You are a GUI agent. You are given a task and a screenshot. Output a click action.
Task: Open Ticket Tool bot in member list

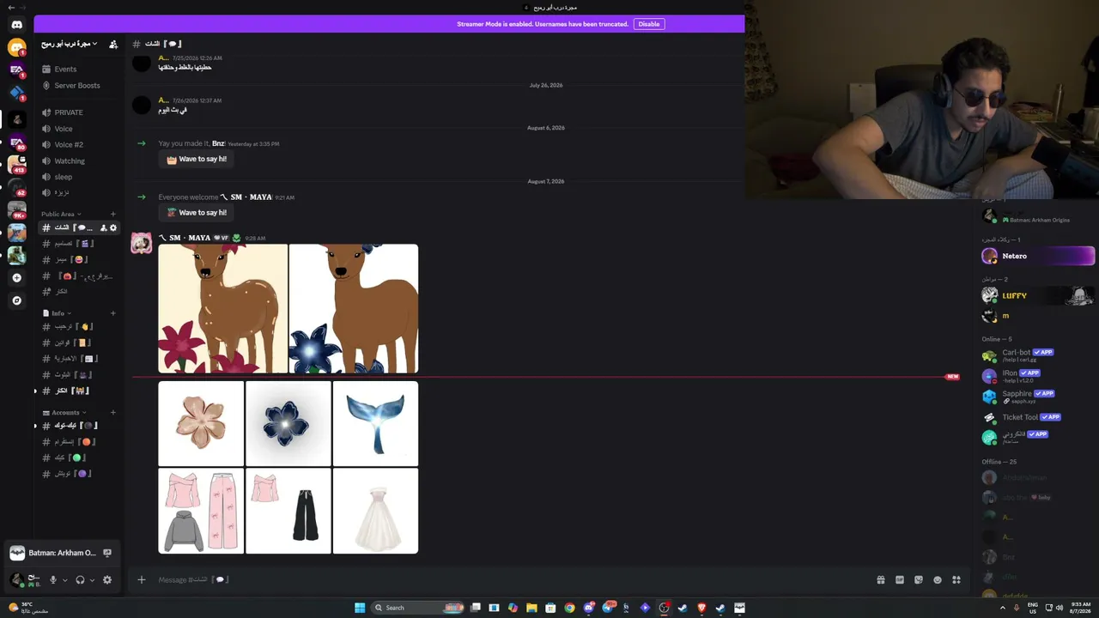click(x=1038, y=417)
